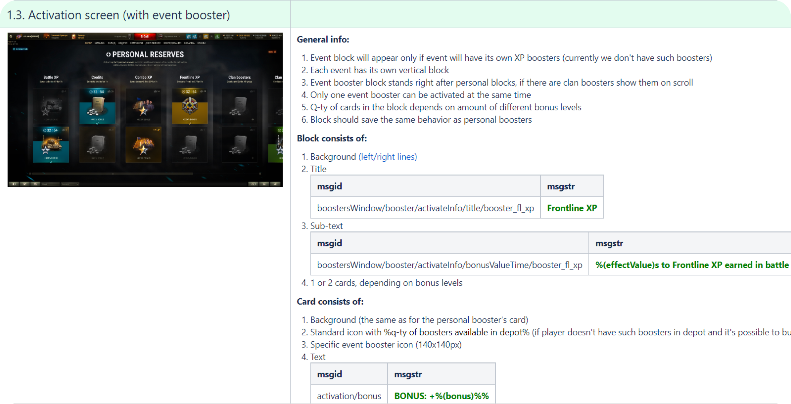
Task: Click the horizontal scrollbar under booster cards
Action: (113, 174)
